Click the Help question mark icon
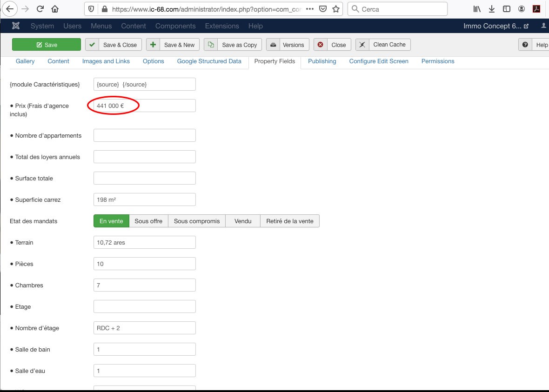Image resolution: width=549 pixels, height=392 pixels. coord(525,45)
